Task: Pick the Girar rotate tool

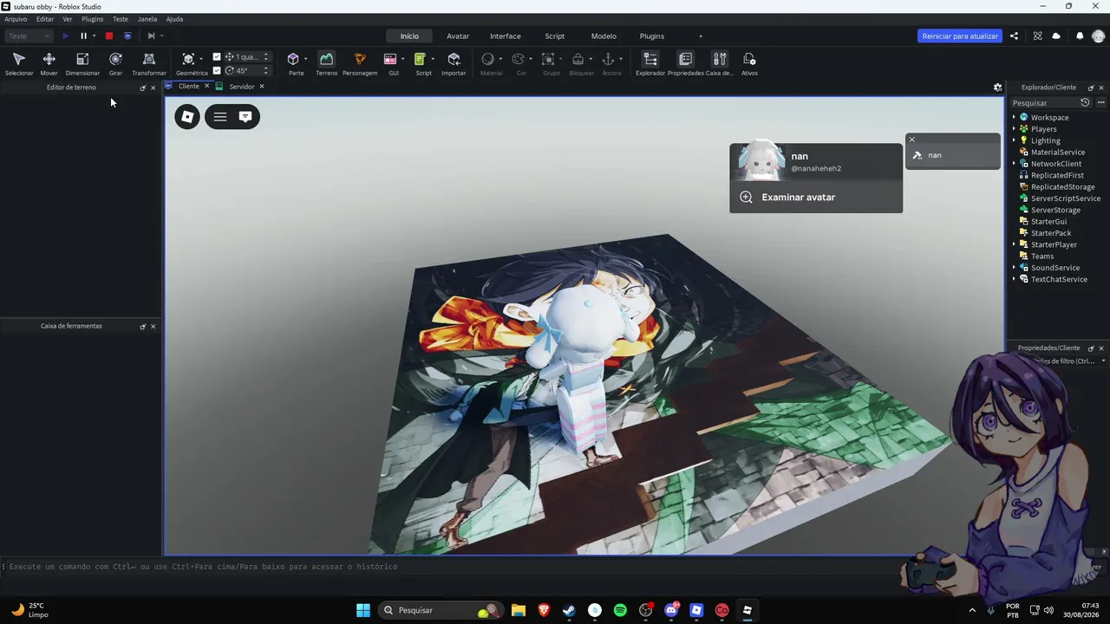Action: tap(115, 63)
